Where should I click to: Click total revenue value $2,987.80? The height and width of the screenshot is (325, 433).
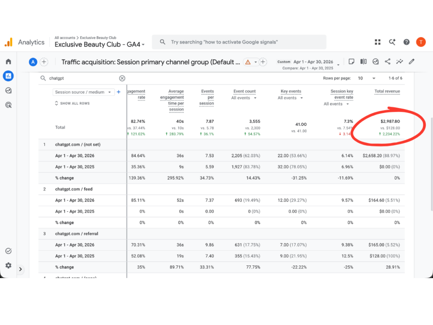click(x=390, y=121)
